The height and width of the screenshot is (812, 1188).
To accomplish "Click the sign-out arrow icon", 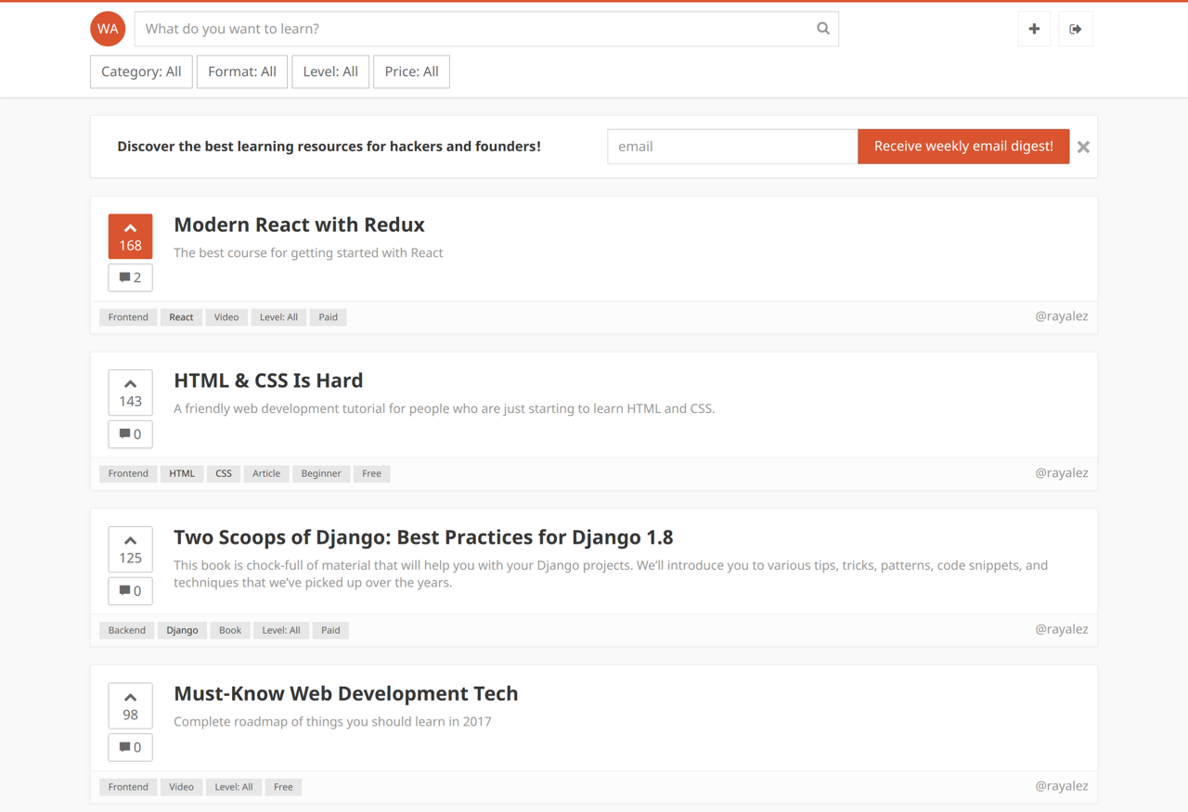I will (x=1076, y=29).
